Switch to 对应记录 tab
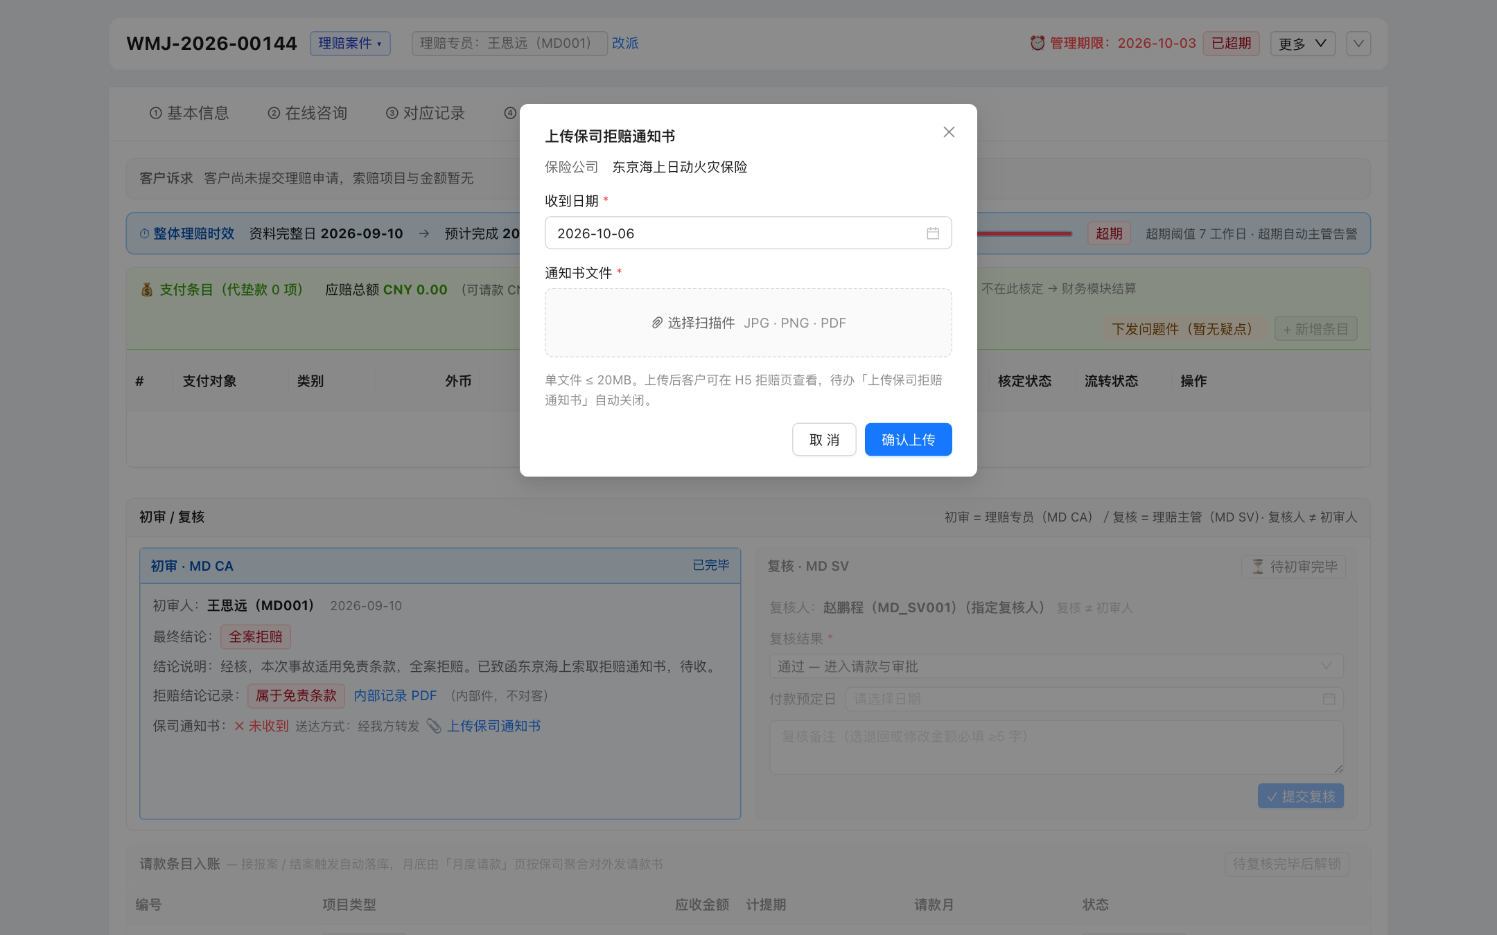Screen dimensions: 1497x935 tap(425, 113)
